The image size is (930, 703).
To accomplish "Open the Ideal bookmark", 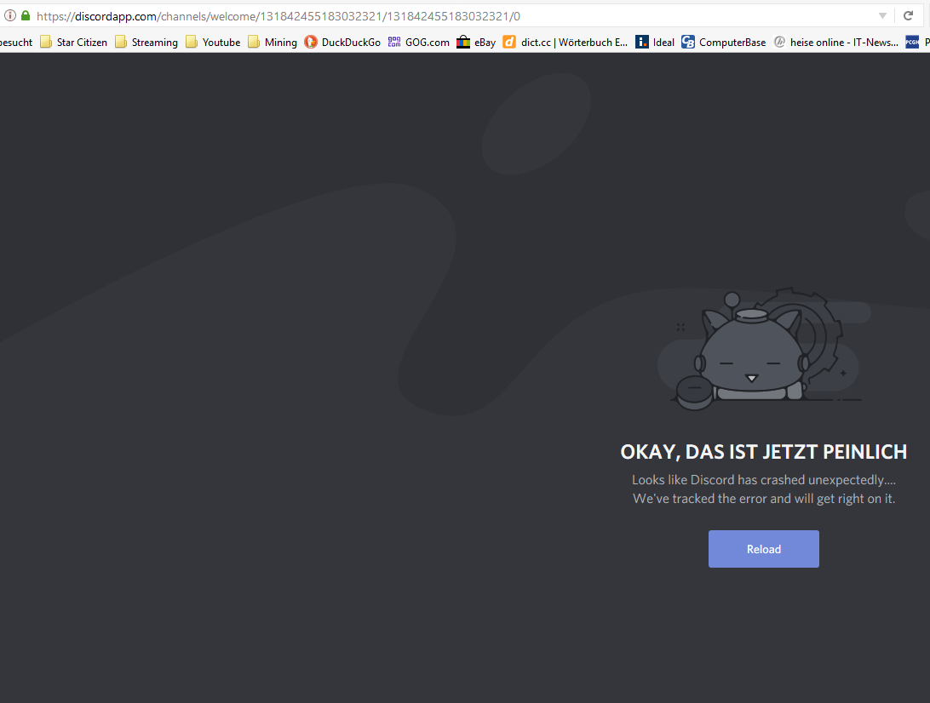I will [655, 42].
